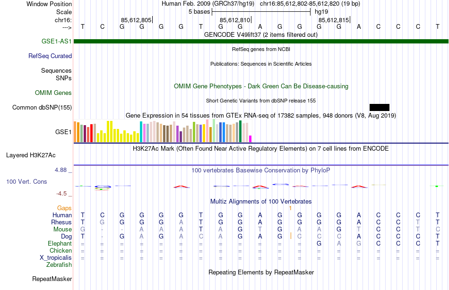Screen dimensions: 449x290
Task: Click the 85,612,805 position marker
Action: (136, 20)
